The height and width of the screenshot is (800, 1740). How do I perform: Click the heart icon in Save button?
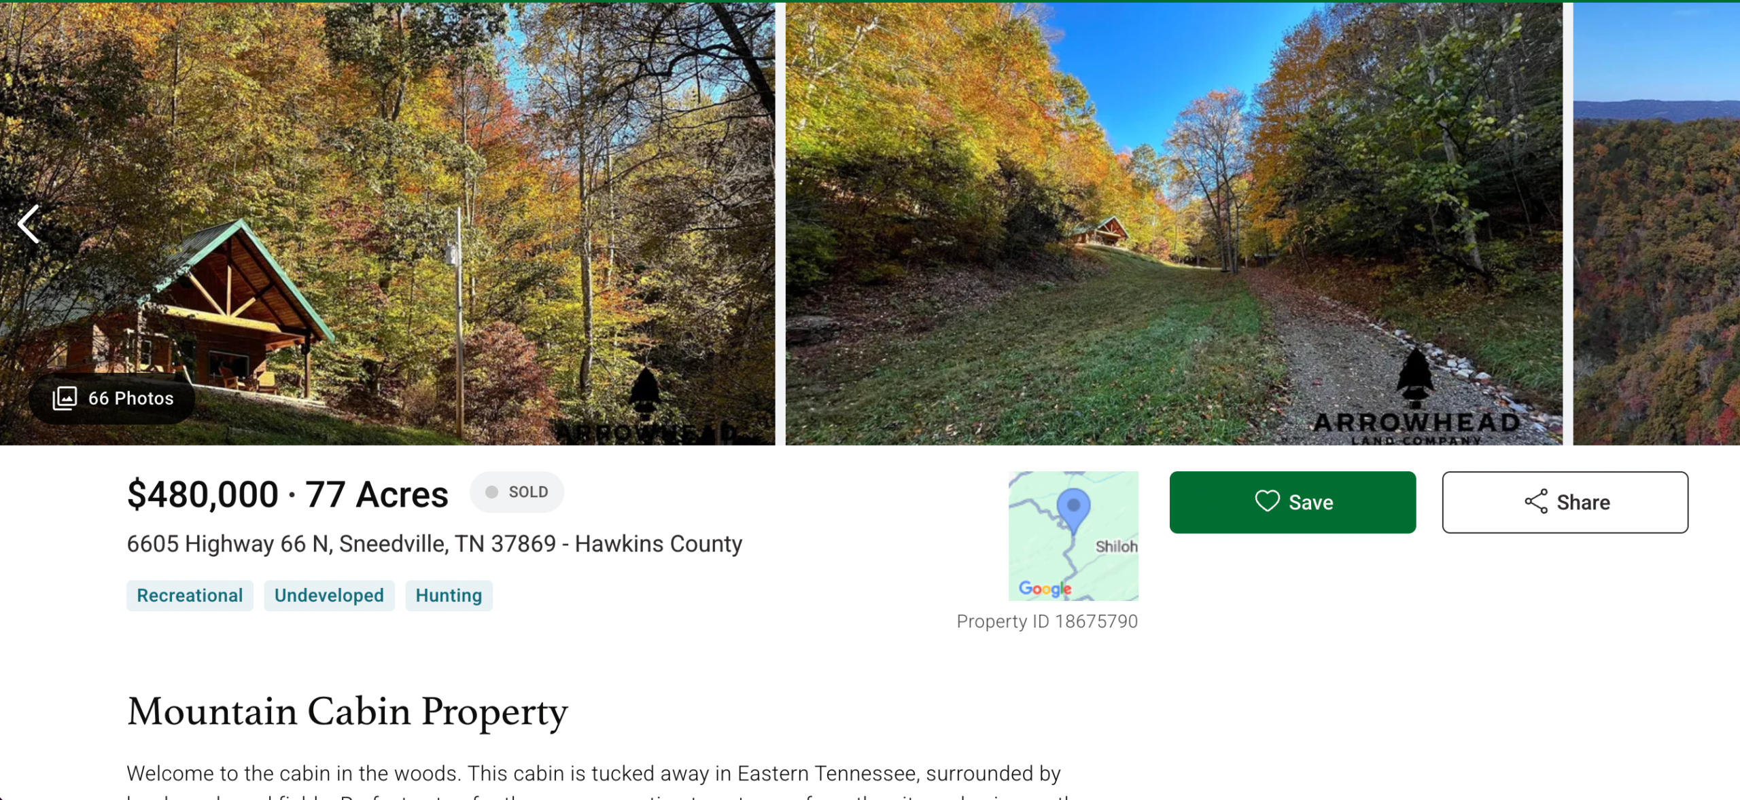click(1267, 502)
